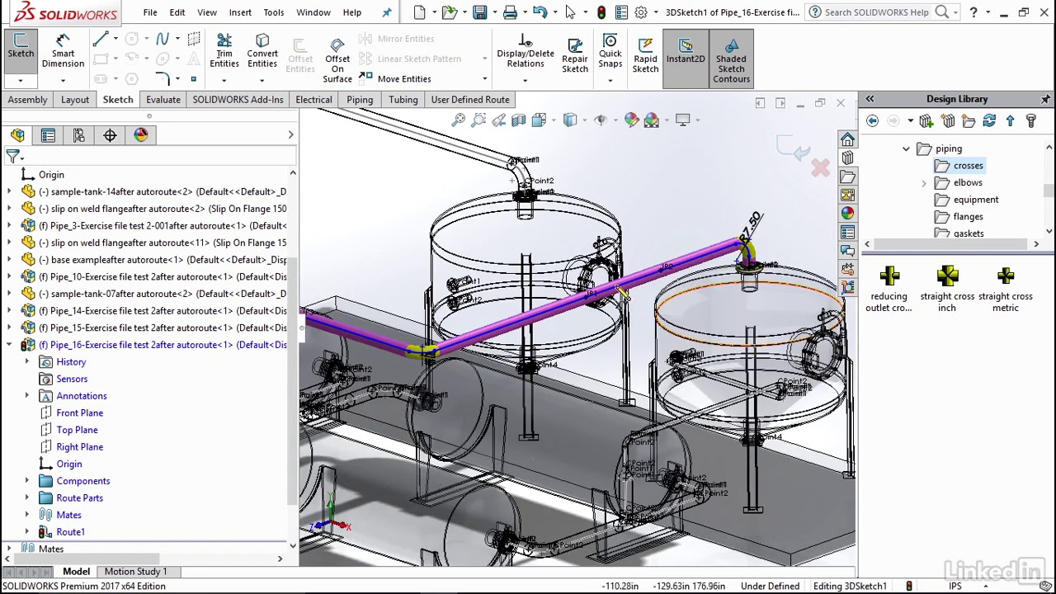
Task: Click the Save icon
Action: (480, 12)
